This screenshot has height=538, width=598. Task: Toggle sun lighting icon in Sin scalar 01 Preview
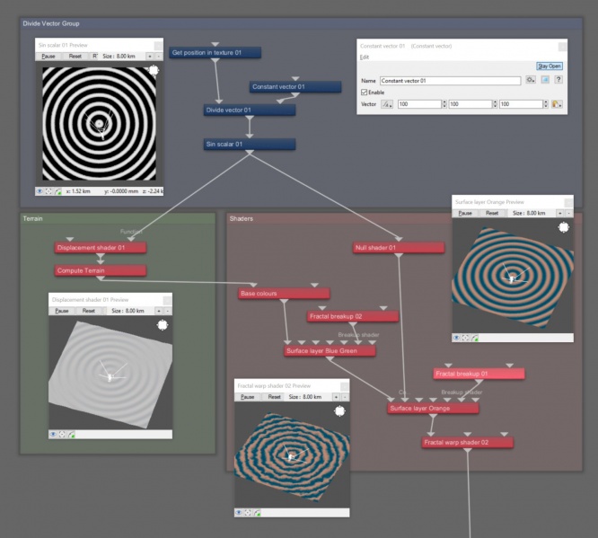click(x=154, y=71)
